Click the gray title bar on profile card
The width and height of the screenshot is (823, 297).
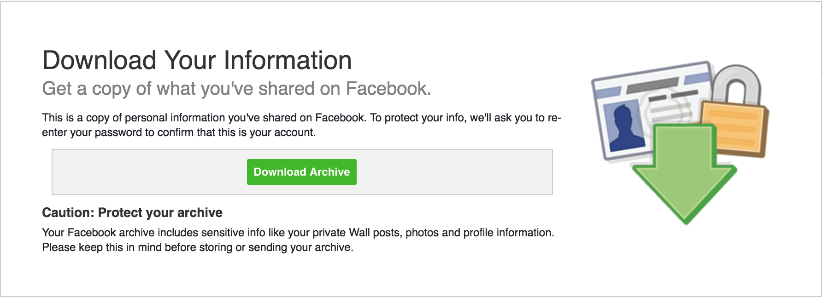tap(653, 85)
